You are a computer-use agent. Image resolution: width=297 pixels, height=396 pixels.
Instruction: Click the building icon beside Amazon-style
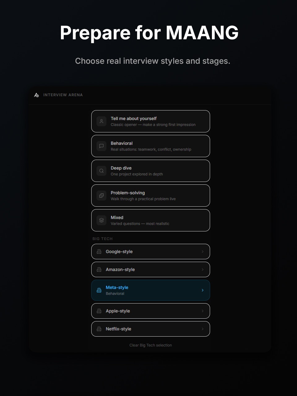(x=99, y=269)
